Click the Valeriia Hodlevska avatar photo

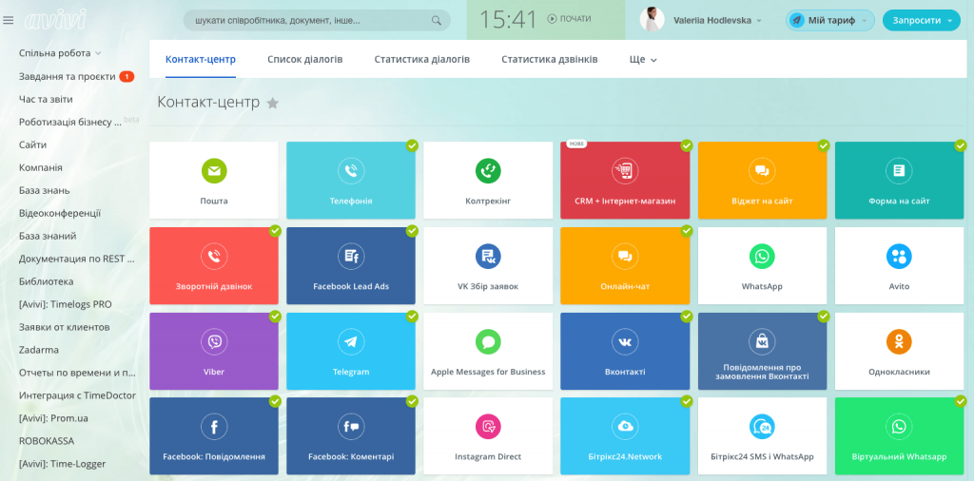pos(652,20)
